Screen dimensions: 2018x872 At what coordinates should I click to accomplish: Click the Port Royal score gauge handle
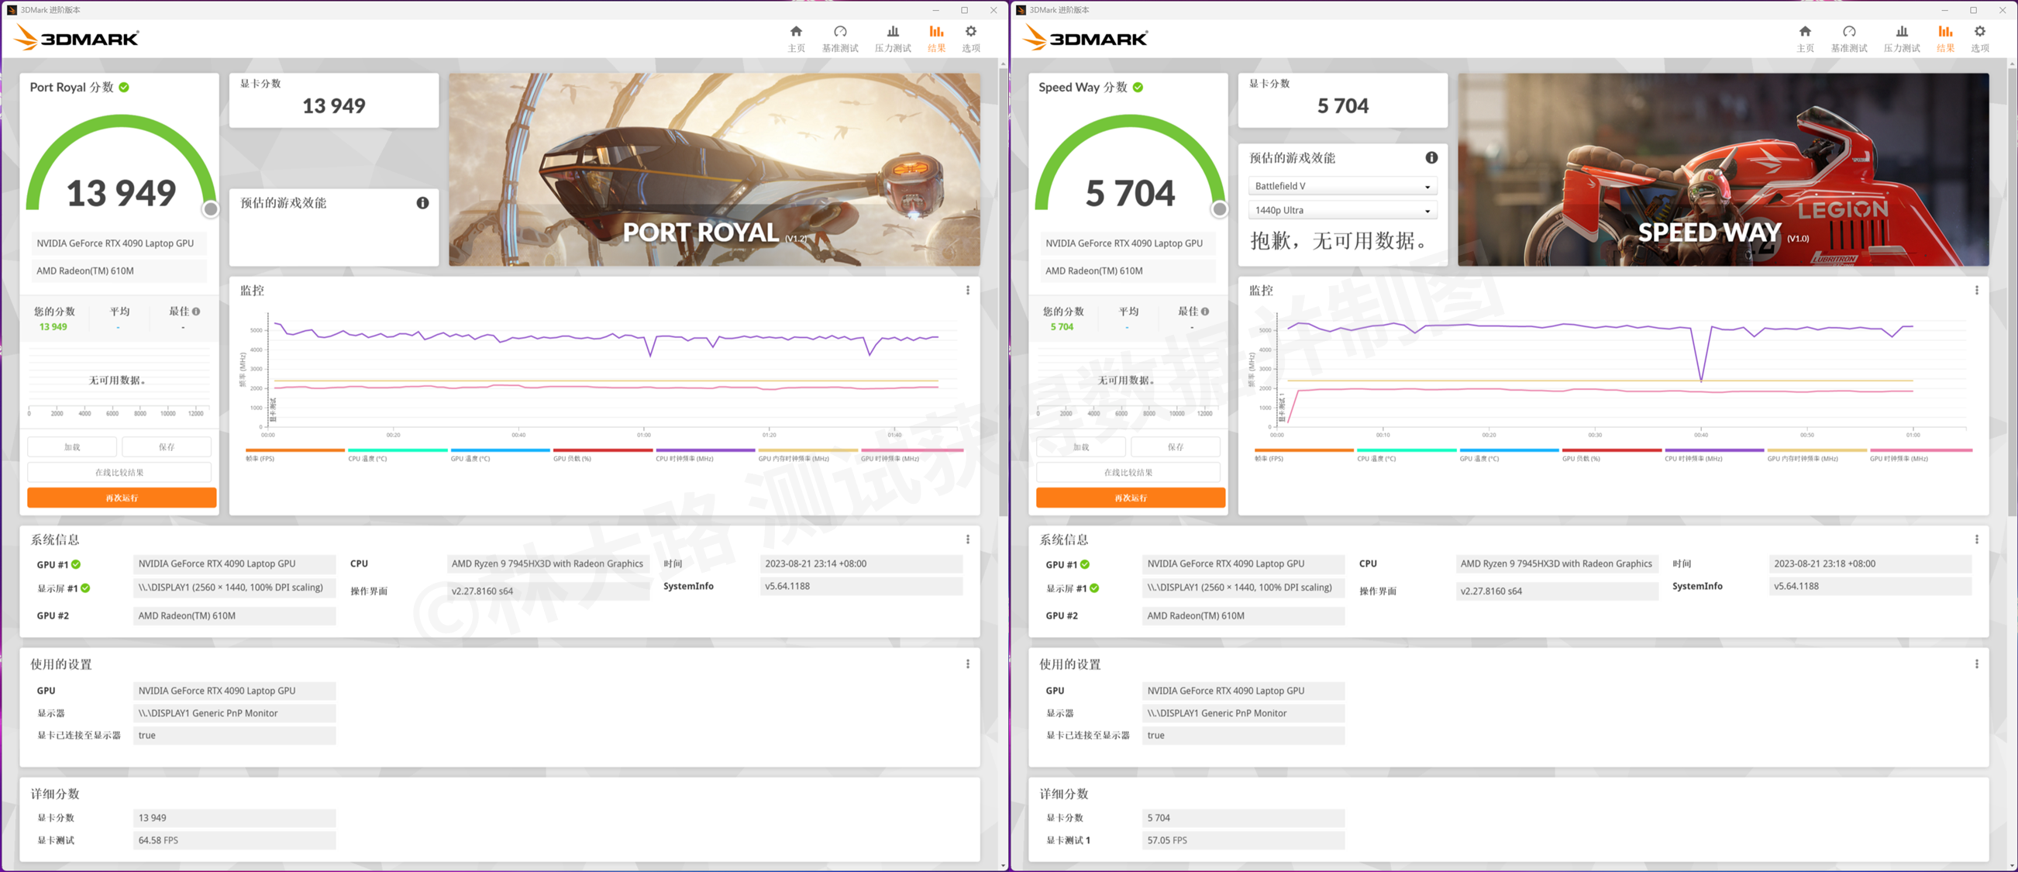pyautogui.click(x=211, y=209)
